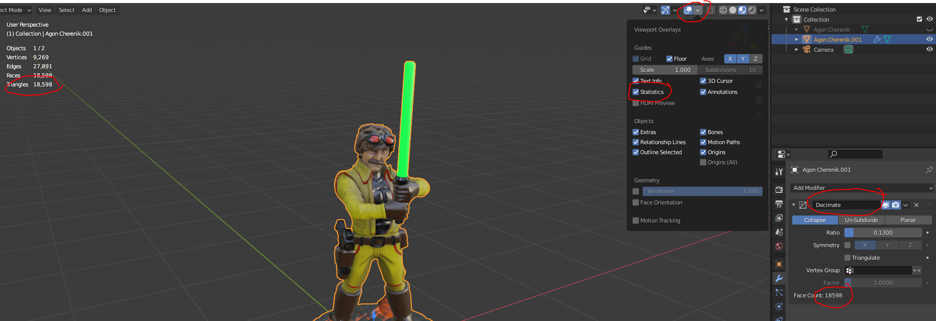Toggle the Statistics overlay checkbox

coord(636,92)
